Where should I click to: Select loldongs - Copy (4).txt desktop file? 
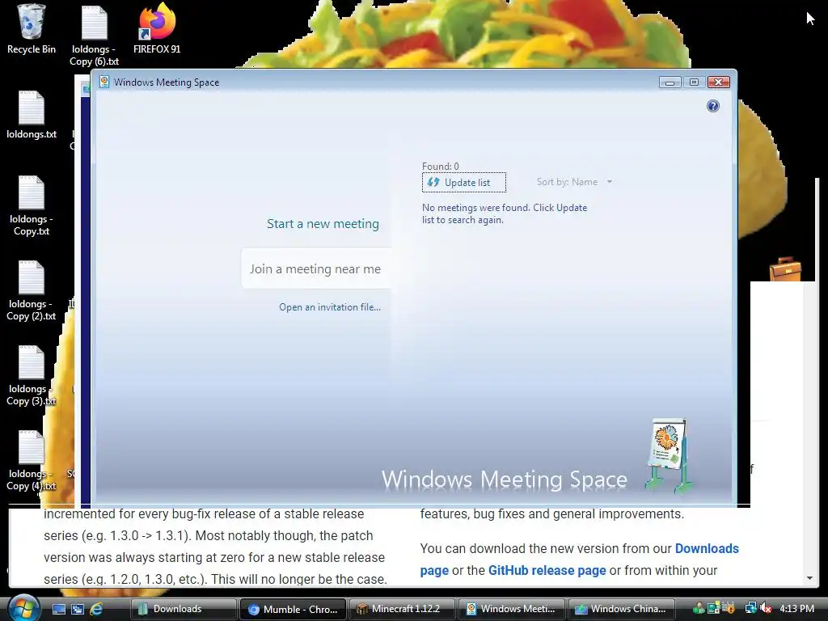(32, 461)
